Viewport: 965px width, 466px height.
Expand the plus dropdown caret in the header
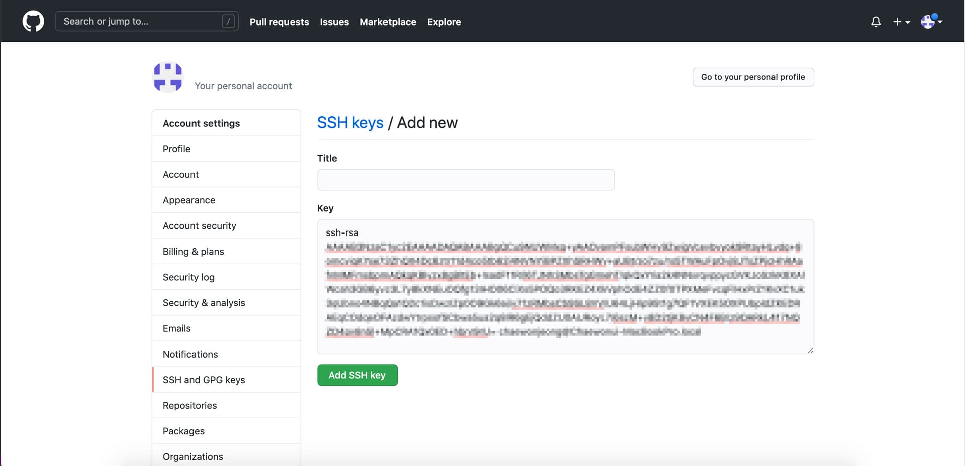(907, 23)
